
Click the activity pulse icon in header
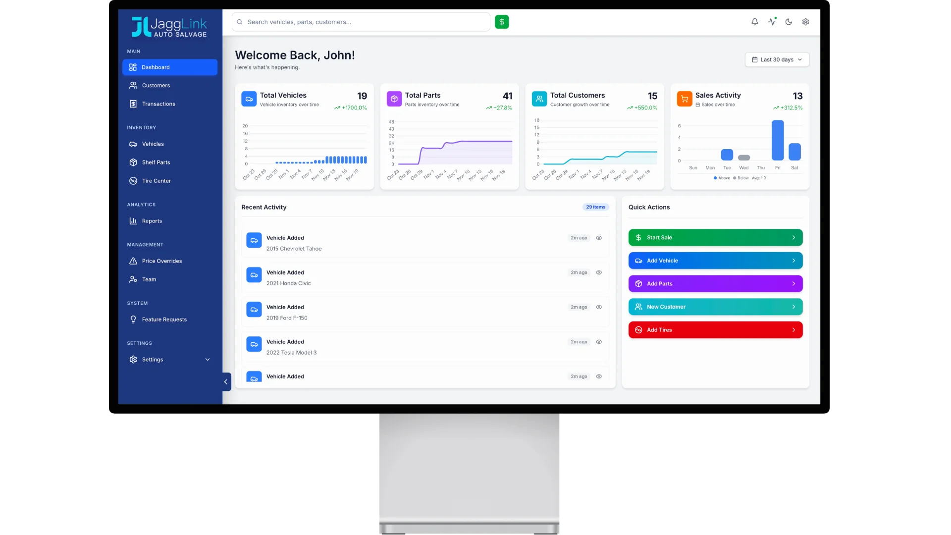[x=772, y=22]
